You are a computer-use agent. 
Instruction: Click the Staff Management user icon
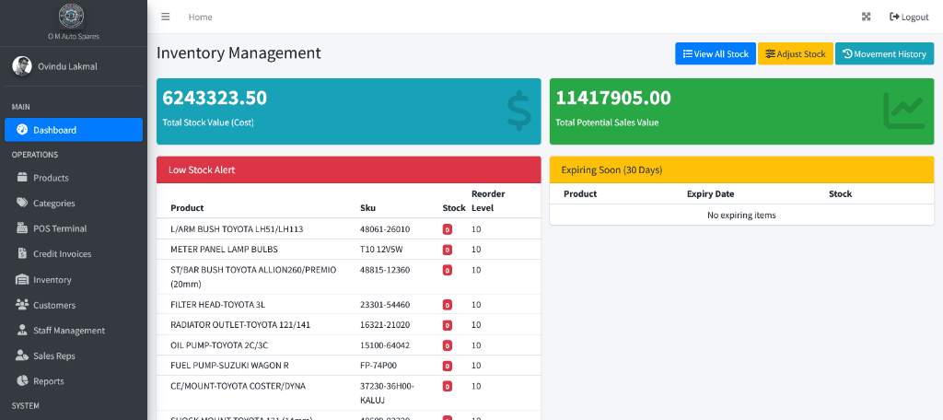(22, 330)
